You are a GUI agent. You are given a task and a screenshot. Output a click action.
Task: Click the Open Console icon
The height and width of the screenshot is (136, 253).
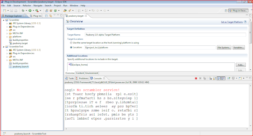point(240,78)
